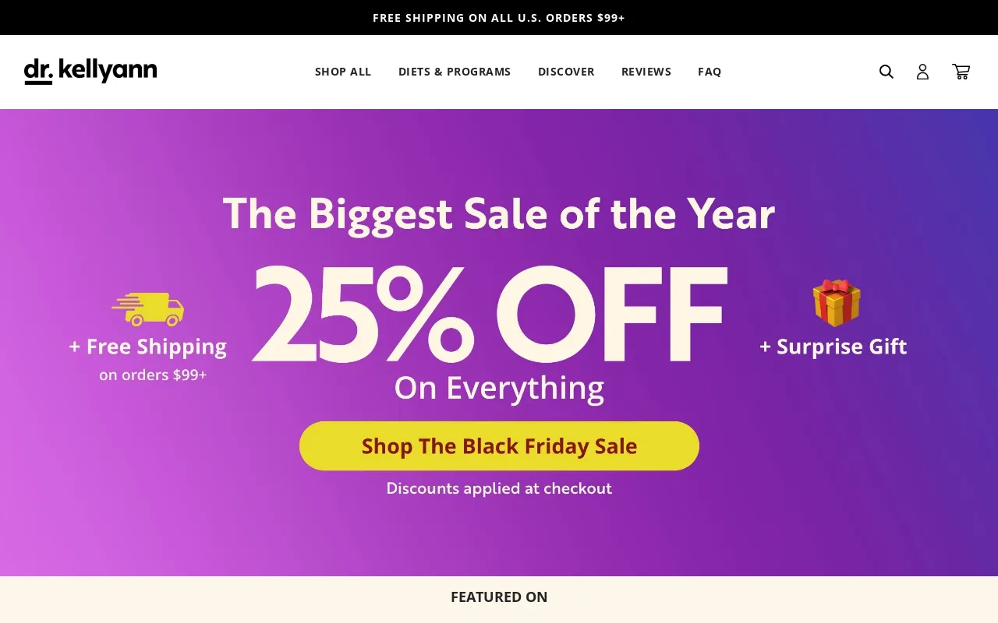Open the shopping cart icon

961,72
